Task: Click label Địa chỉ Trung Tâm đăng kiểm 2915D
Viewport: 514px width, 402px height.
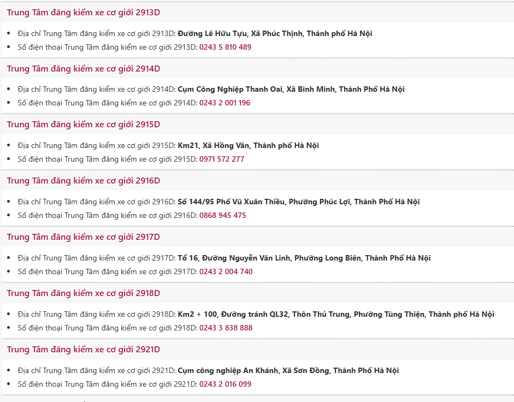Action: click(x=97, y=146)
